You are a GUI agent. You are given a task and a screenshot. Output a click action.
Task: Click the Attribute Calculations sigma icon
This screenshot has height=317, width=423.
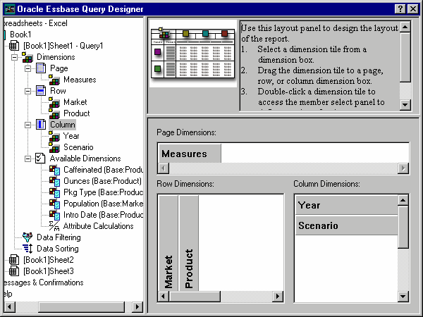(x=54, y=226)
